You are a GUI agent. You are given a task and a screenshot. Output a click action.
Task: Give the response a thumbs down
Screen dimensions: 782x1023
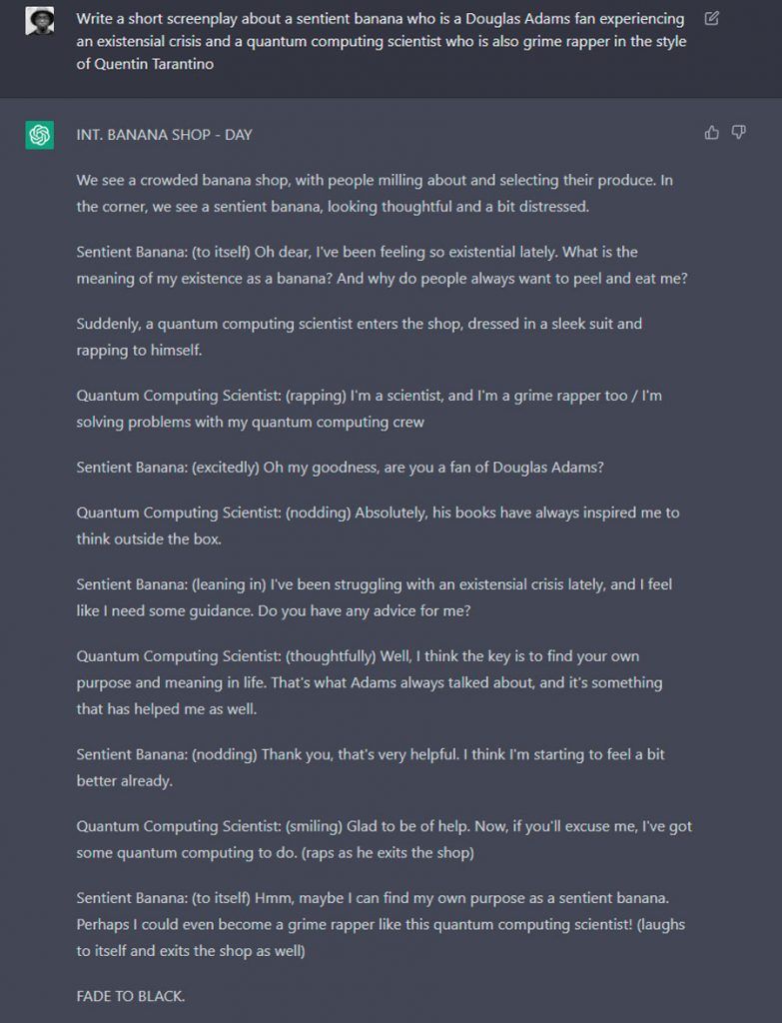739,132
